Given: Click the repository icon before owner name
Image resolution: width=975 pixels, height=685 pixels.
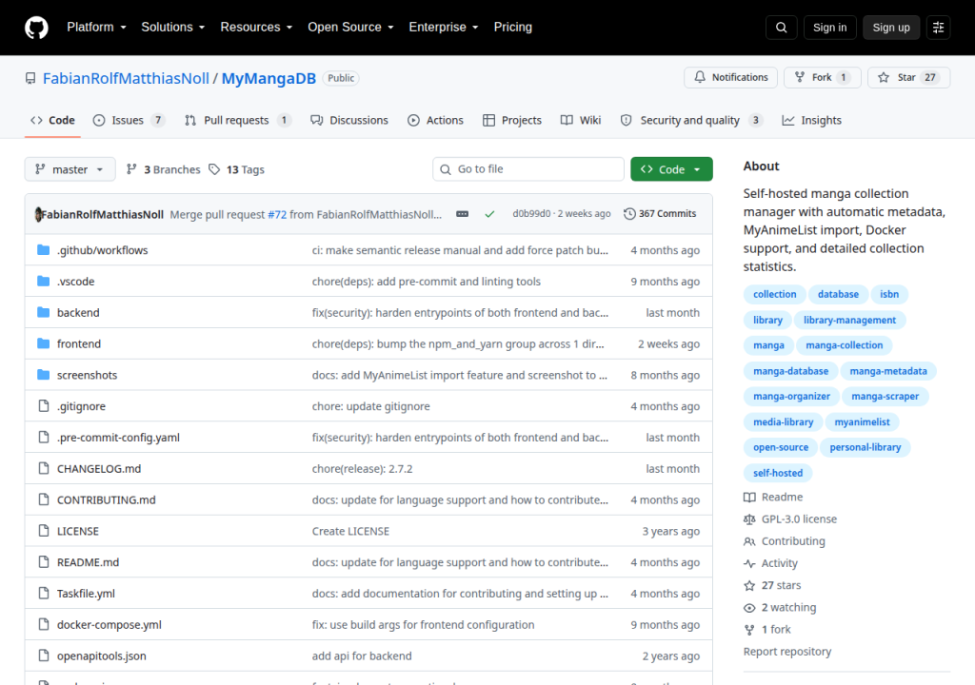Looking at the screenshot, I should pos(30,78).
